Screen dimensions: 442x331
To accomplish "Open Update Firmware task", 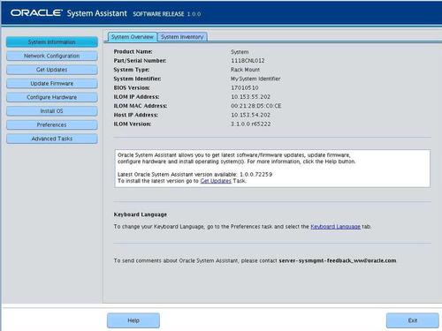I will [x=52, y=84].
